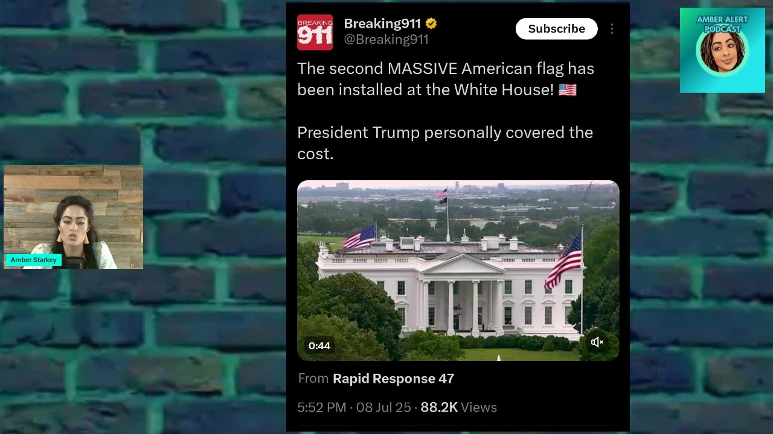Click the Amber Alert Podcast logo
Viewport: 773px width, 434px height.
point(722,51)
